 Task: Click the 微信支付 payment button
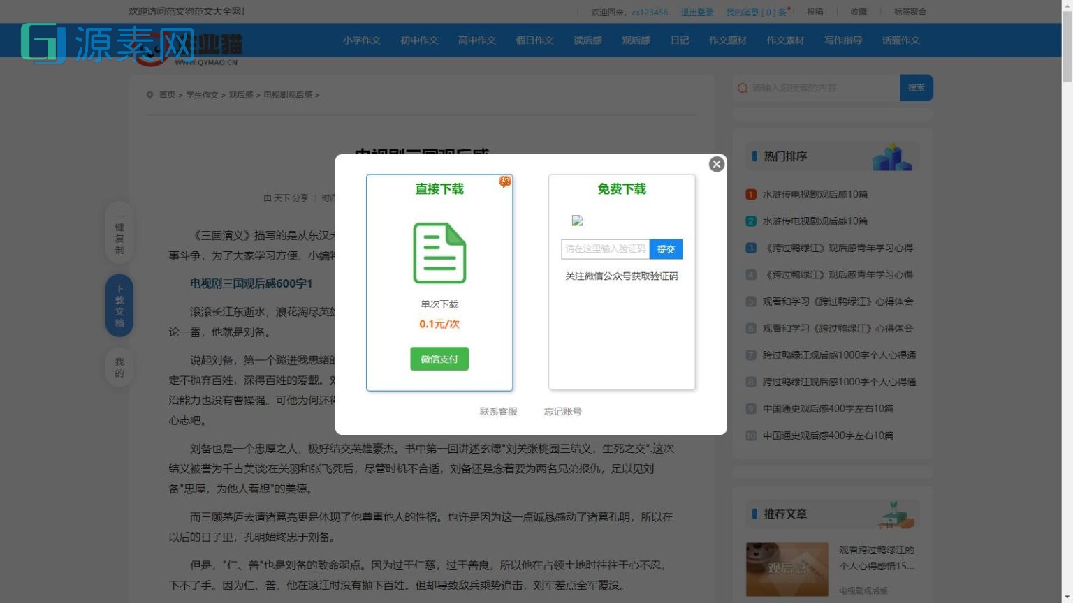(439, 359)
